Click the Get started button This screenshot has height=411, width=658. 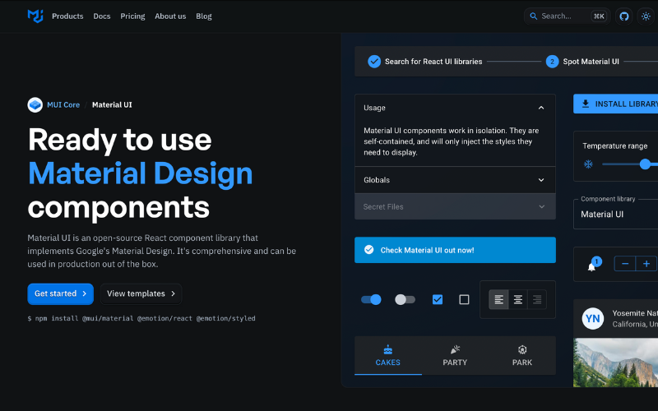click(60, 293)
